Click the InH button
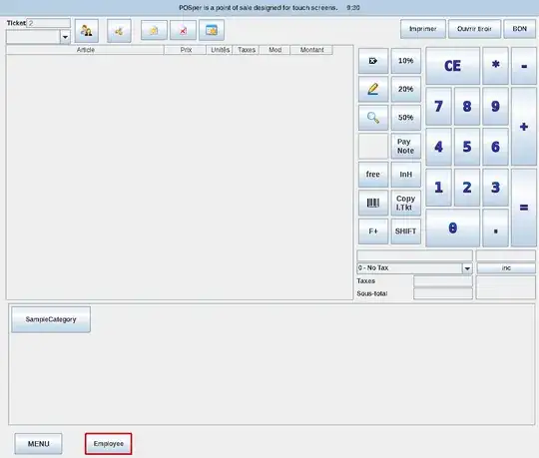Image resolution: width=539 pixels, height=458 pixels. coord(406,175)
